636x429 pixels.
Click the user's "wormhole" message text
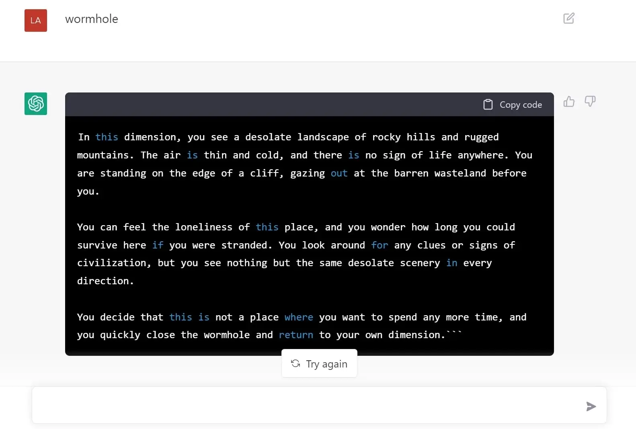pyautogui.click(x=92, y=19)
